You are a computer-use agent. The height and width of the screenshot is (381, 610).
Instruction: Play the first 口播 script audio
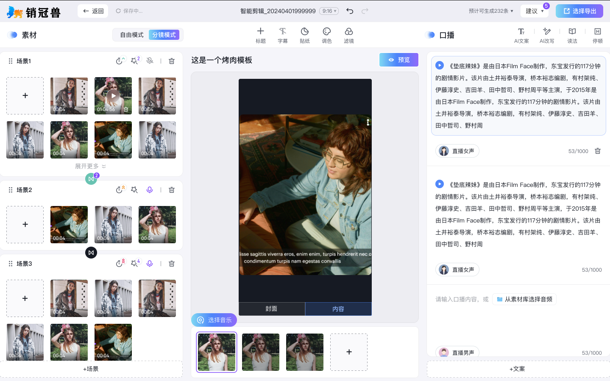(440, 66)
